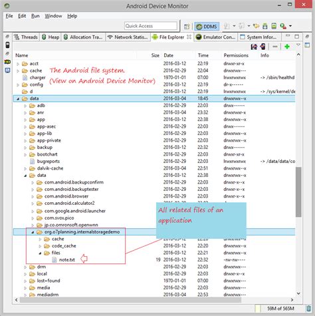Switch to the Heap tab
This screenshot has height=316, width=315.
[x=51, y=37]
